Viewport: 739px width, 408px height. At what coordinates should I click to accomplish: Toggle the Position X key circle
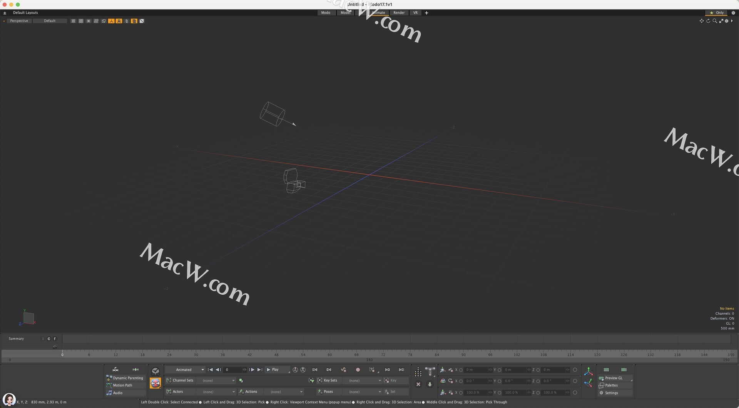[x=461, y=370]
